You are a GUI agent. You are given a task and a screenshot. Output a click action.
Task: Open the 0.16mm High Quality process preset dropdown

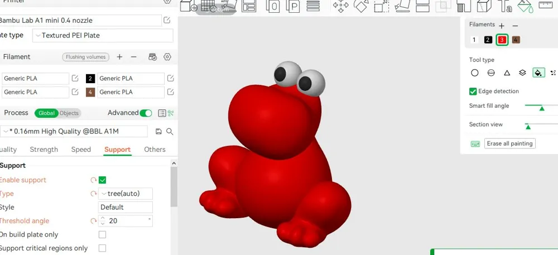[x=74, y=132]
